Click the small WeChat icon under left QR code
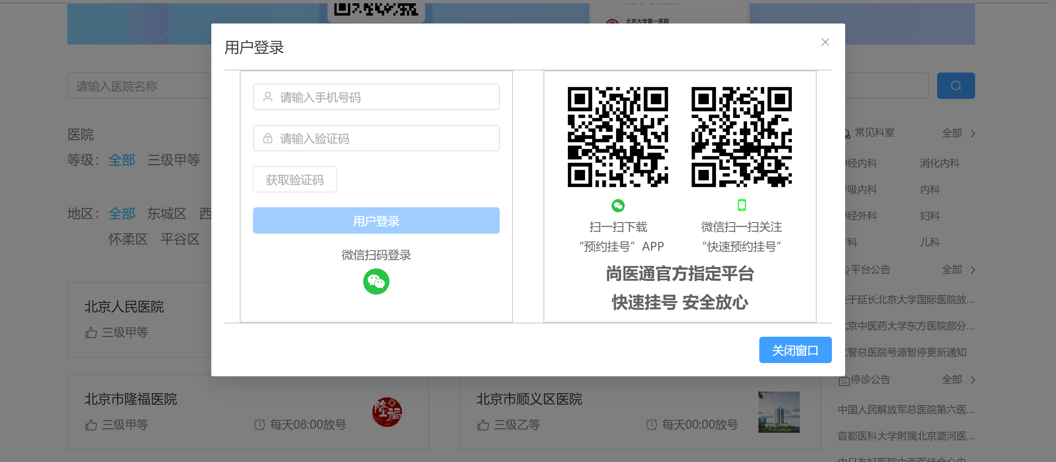Viewport: 1056px width, 462px height. tap(618, 205)
